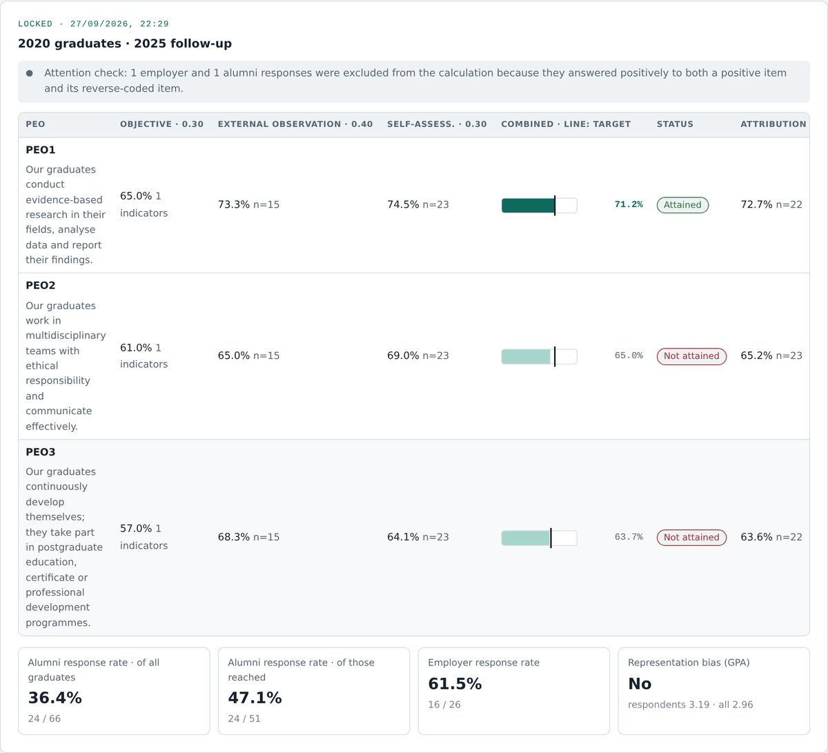The image size is (828, 753).
Task: Click the SELF-ASSESS. · 0.30 column header
Action: pyautogui.click(x=437, y=124)
